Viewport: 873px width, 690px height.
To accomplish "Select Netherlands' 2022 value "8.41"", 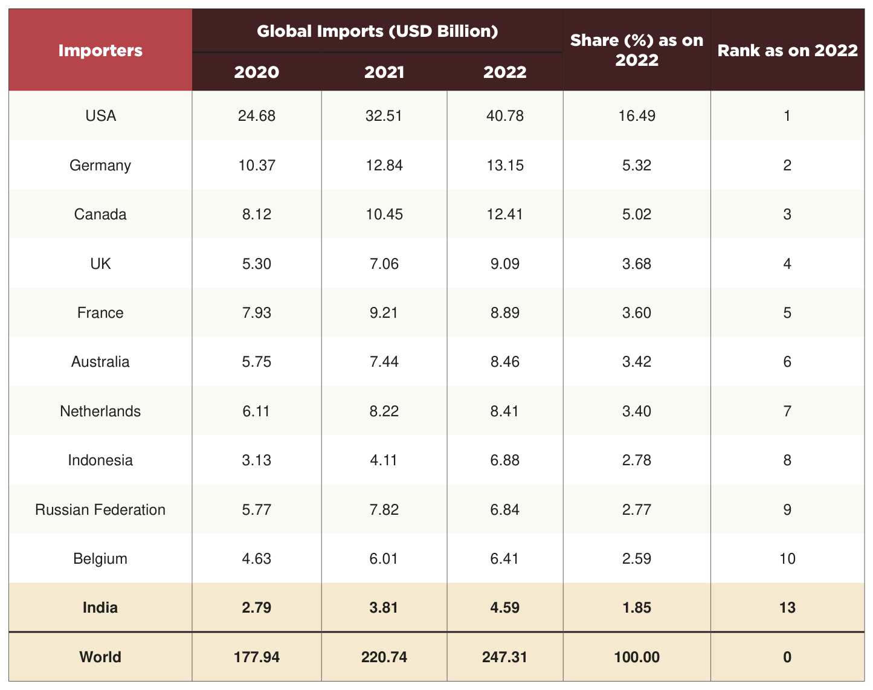I will (505, 411).
